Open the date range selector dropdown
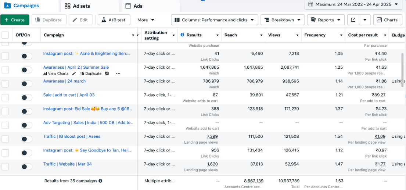This screenshot has height=190, width=406. (353, 4)
